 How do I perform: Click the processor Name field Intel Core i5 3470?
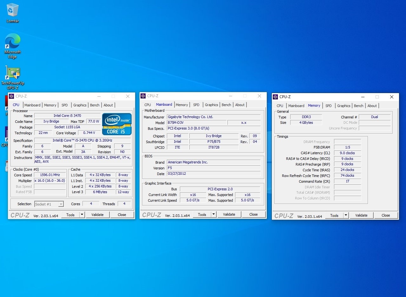[x=67, y=116]
